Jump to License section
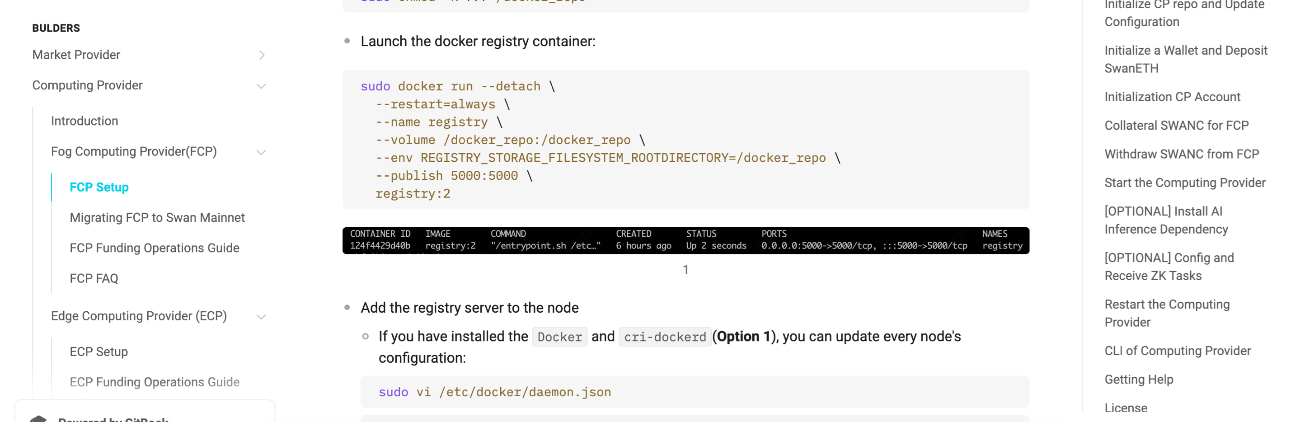 click(x=1126, y=408)
